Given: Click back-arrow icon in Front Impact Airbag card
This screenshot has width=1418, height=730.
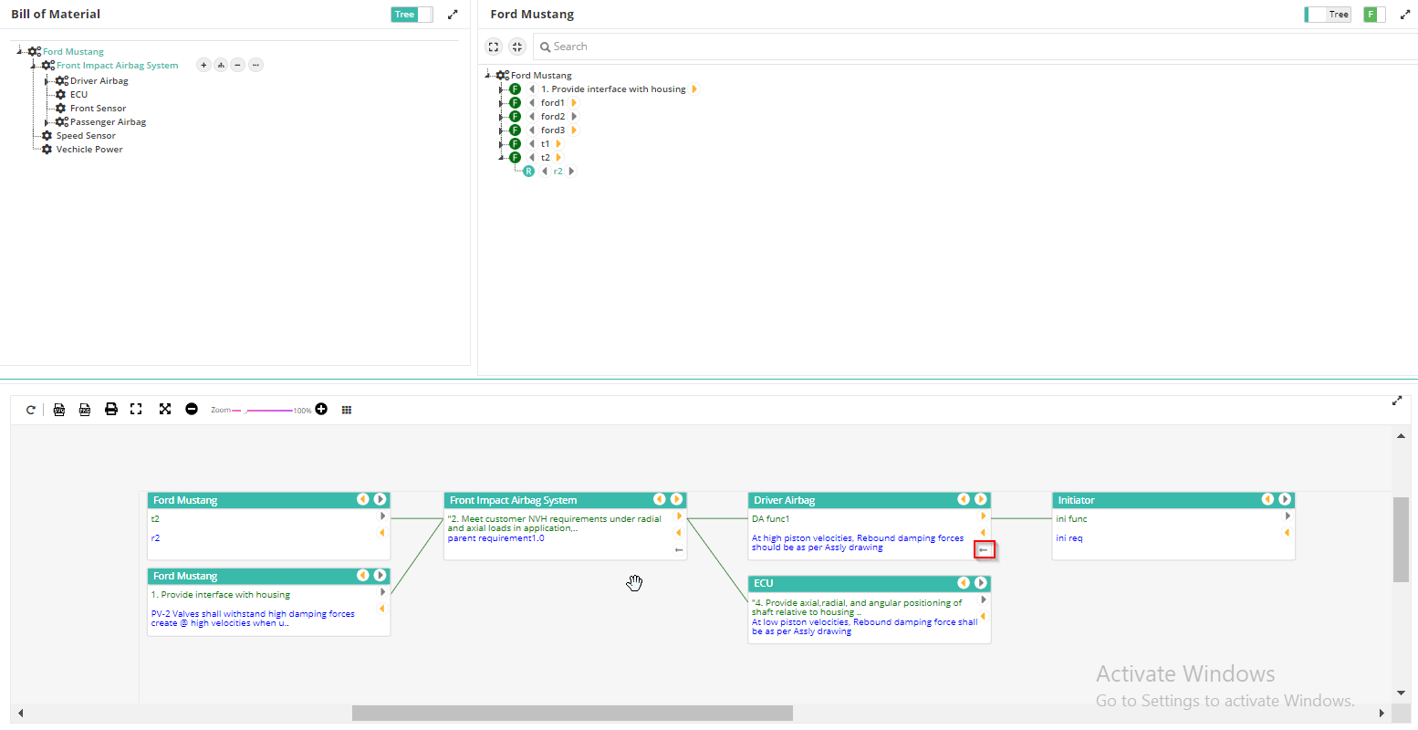Looking at the screenshot, I should tap(679, 550).
